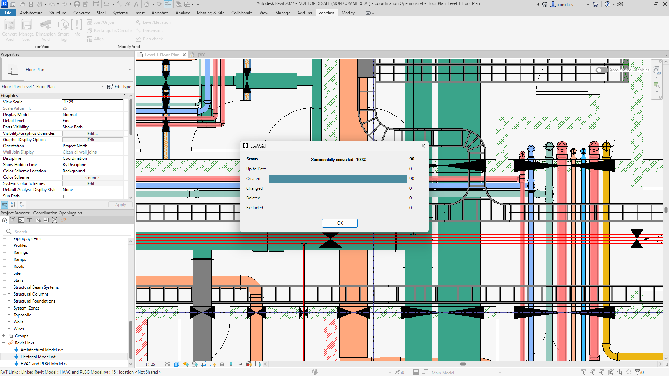Toggle Detail Level icon in view control bar
The width and height of the screenshot is (669, 376).
tap(168, 364)
